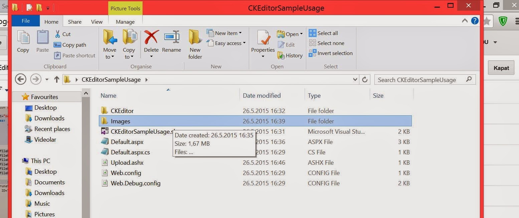Sort by the Name column header
The image size is (519, 218).
tap(108, 96)
